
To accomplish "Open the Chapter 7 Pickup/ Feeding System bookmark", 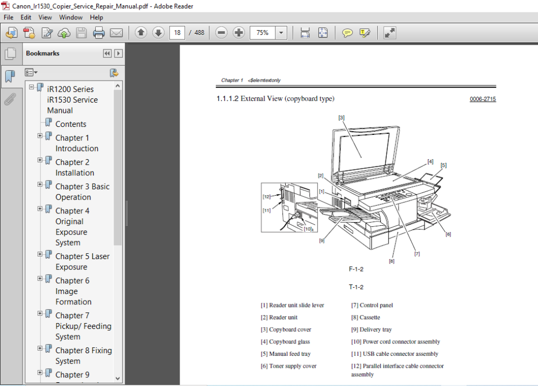I will click(x=83, y=326).
